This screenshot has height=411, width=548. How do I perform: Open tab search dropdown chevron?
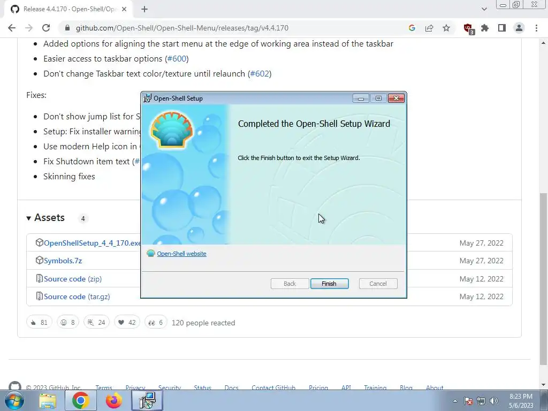pos(484,9)
